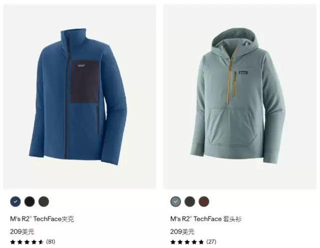Screen dimensions: 320x248
Task: Open the M's R2 TechFace 套头衫 title link
Action: [x=206, y=219]
